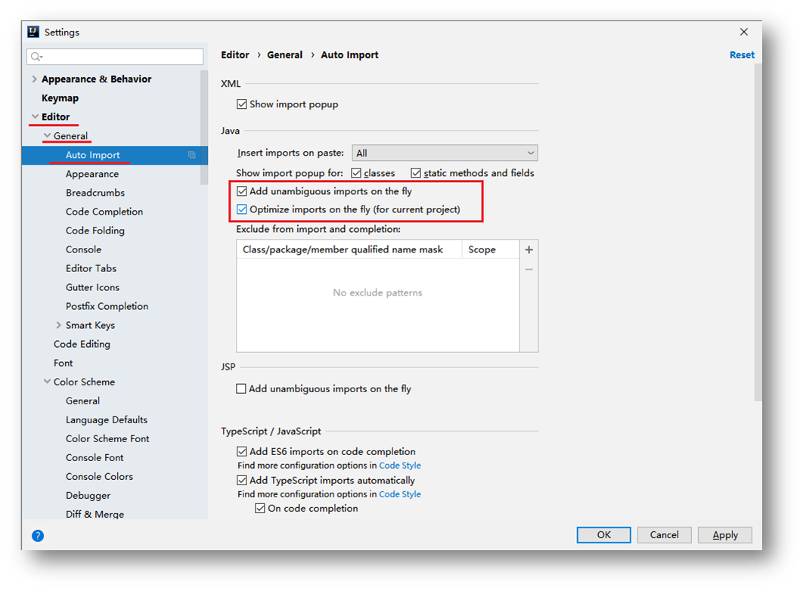Open Console Colors settings page
This screenshot has width=803, height=591.
click(x=99, y=477)
